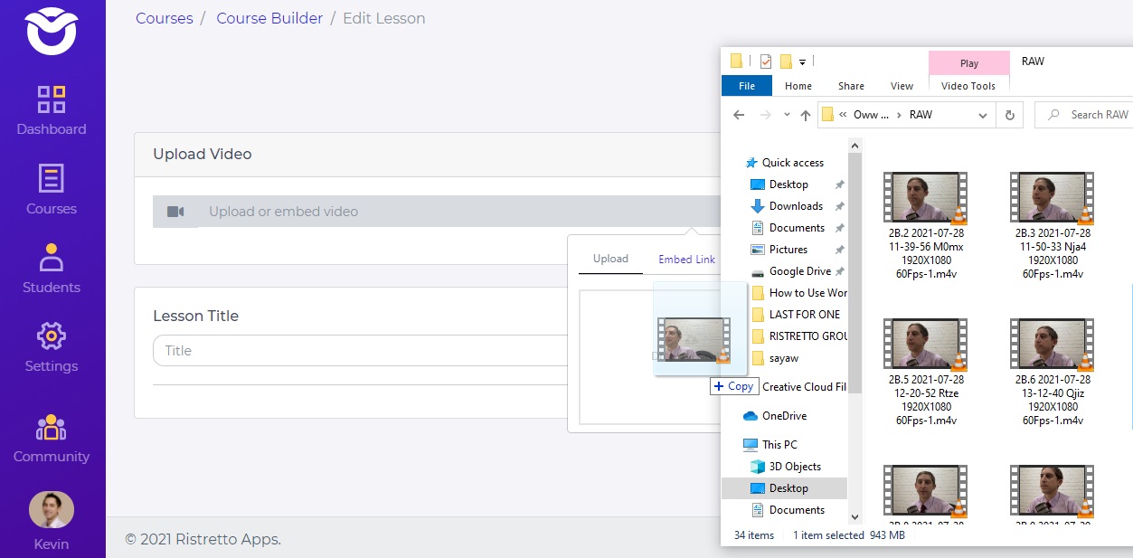The width and height of the screenshot is (1133, 558).
Task: Select the sayaw folder
Action: pyautogui.click(x=783, y=358)
